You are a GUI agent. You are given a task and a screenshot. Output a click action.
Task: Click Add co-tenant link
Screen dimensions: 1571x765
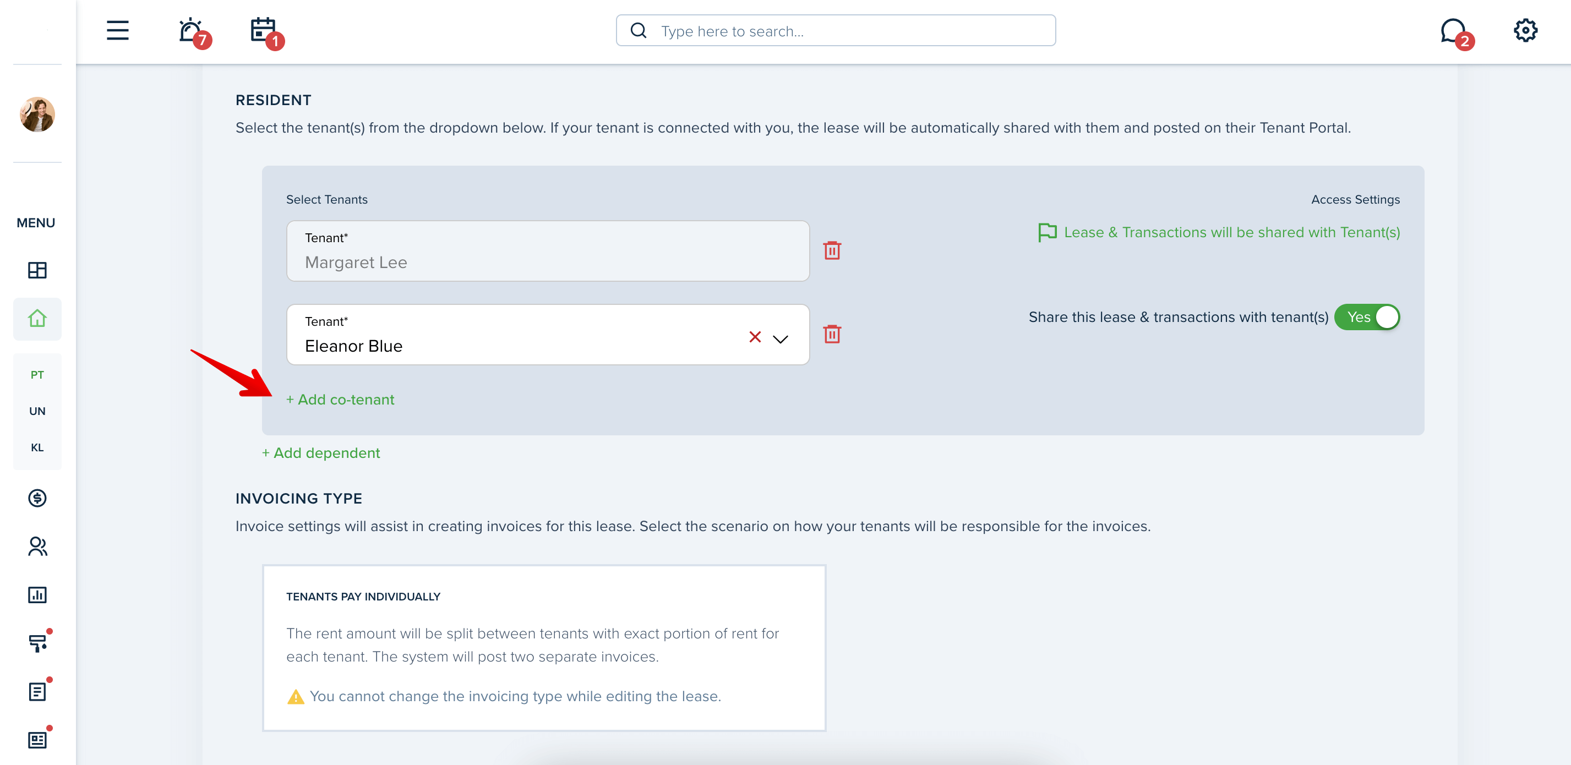point(340,400)
